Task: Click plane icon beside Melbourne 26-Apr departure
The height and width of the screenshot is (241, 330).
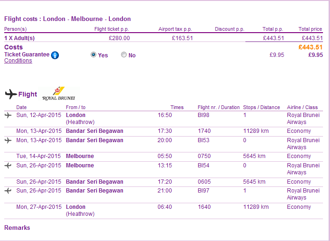Action: [x=8, y=165]
